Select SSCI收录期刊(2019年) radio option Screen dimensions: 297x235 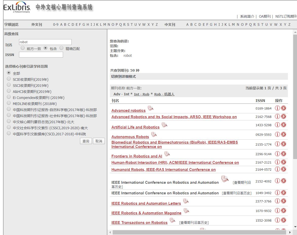(x=9, y=85)
